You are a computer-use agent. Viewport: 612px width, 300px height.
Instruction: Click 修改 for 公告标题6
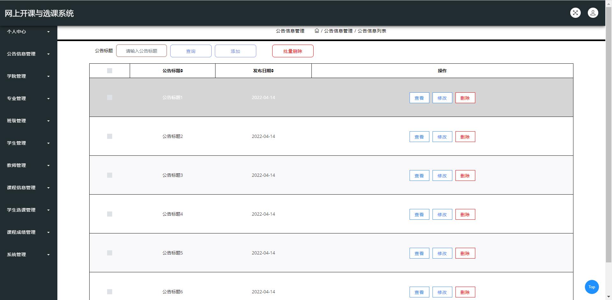pyautogui.click(x=442, y=292)
